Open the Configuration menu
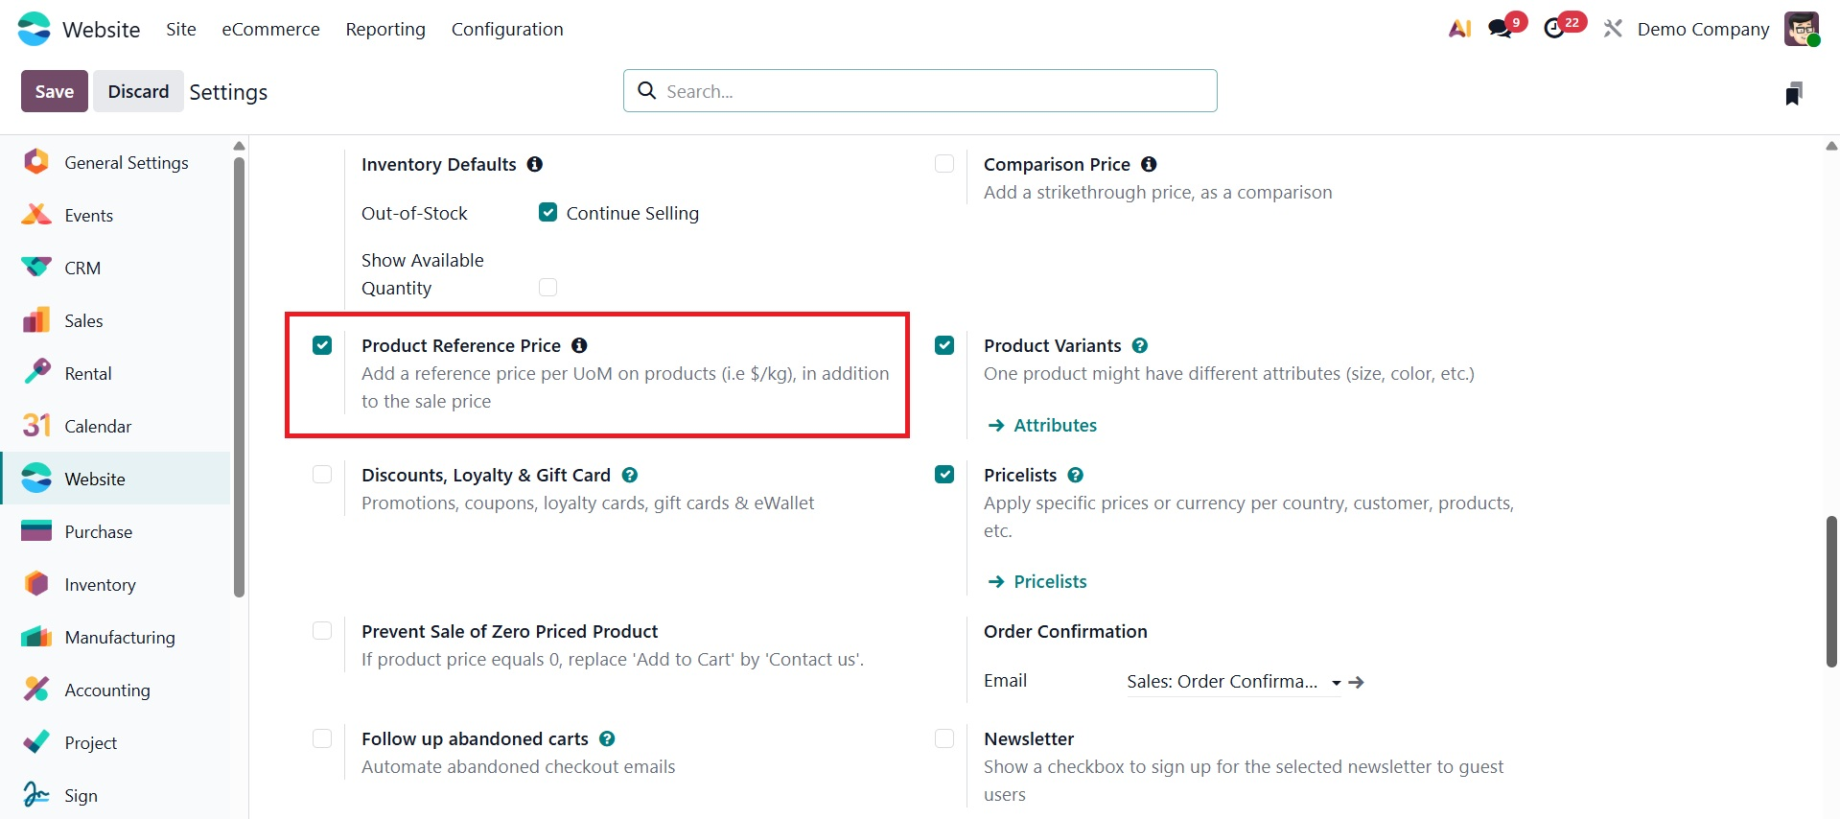 click(x=507, y=29)
